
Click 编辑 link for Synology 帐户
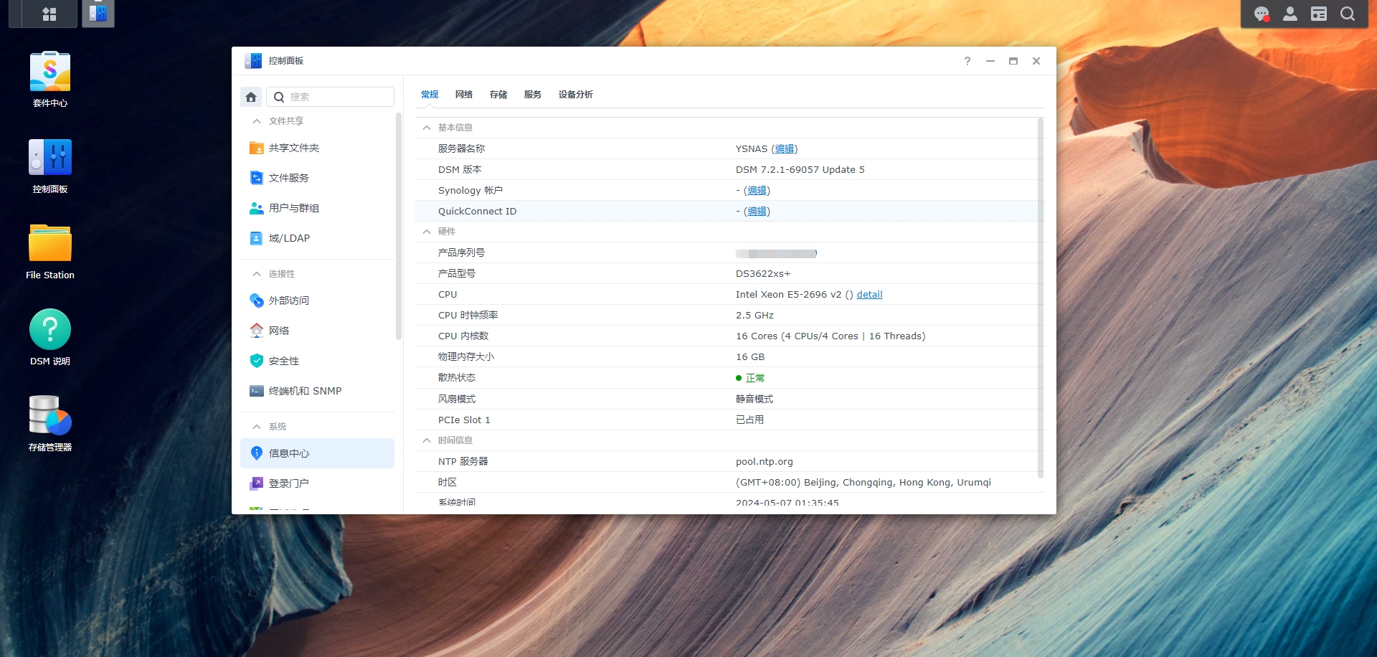[757, 191]
